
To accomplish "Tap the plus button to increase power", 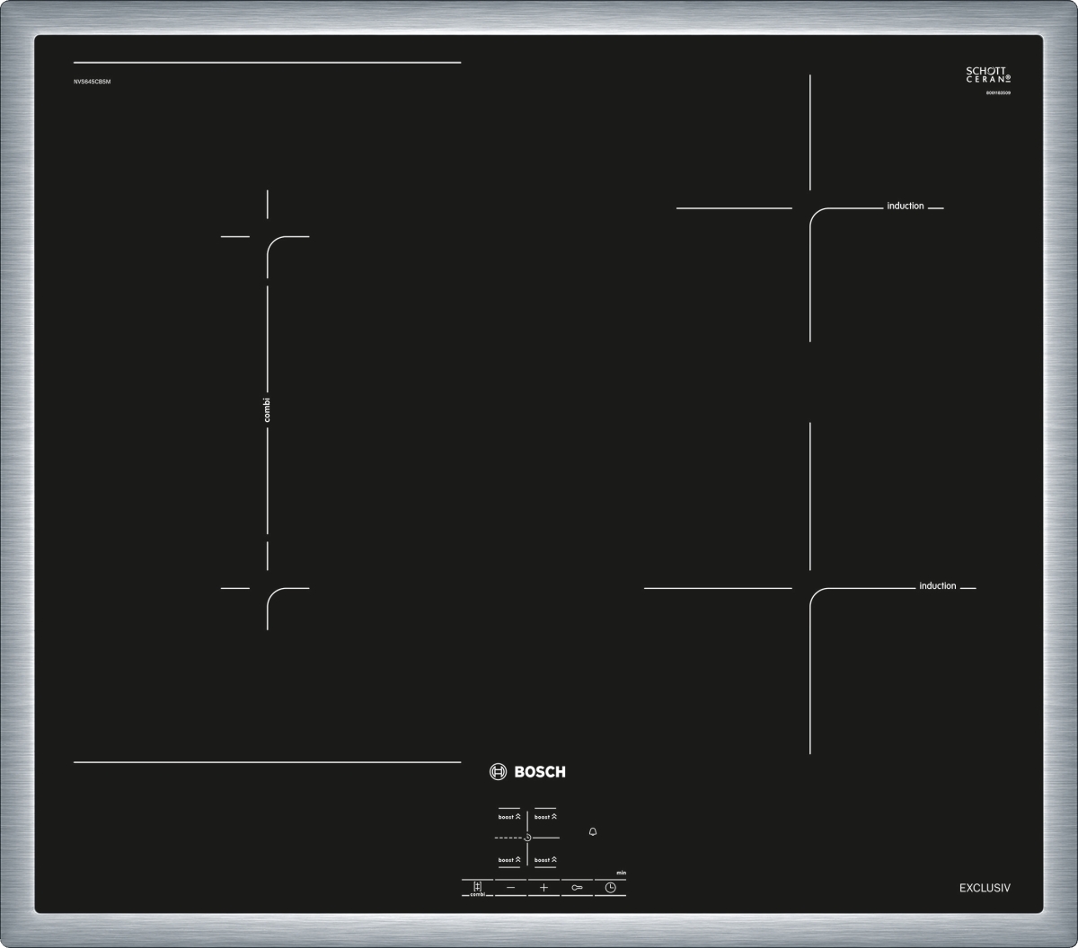I will [543, 887].
